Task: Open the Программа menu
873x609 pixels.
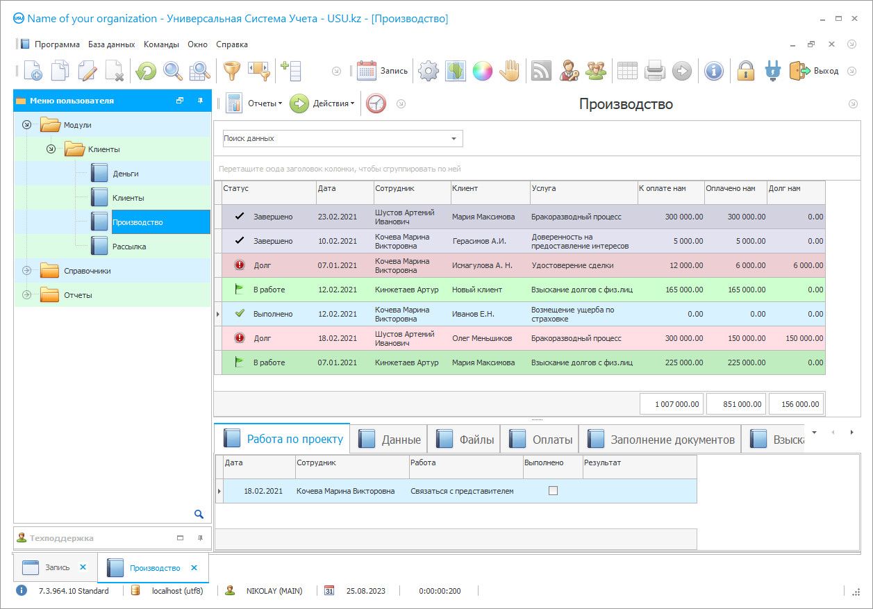Action: [x=58, y=44]
